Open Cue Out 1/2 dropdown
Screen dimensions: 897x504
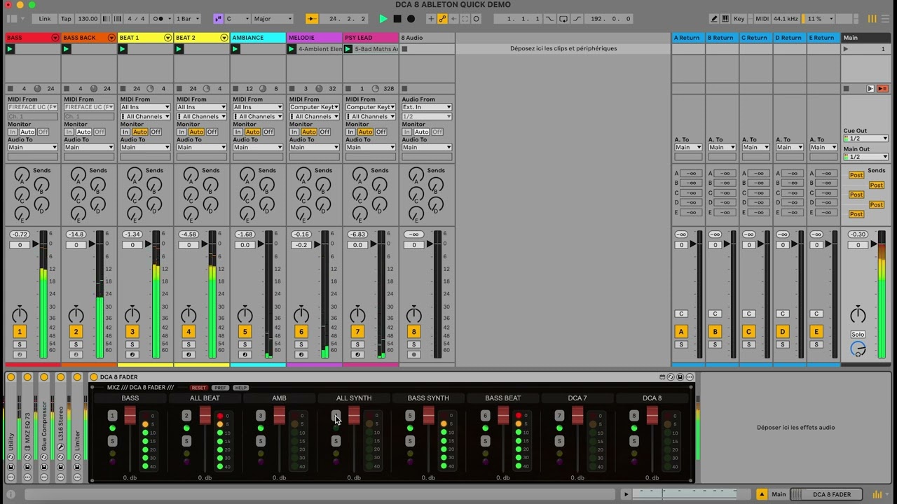tap(866, 139)
